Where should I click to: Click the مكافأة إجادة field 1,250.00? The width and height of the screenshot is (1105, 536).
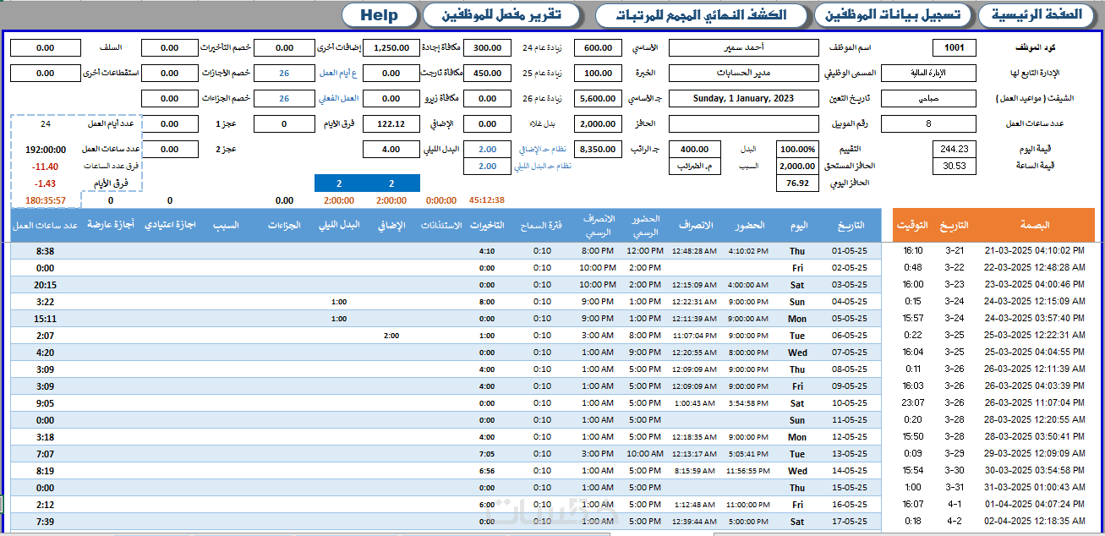pyautogui.click(x=391, y=48)
